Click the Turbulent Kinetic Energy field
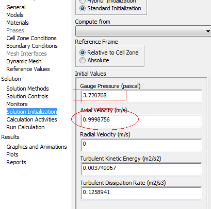 [141, 169]
